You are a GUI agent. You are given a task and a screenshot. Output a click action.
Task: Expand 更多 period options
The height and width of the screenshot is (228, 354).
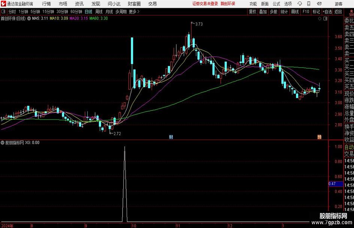click(x=134, y=12)
